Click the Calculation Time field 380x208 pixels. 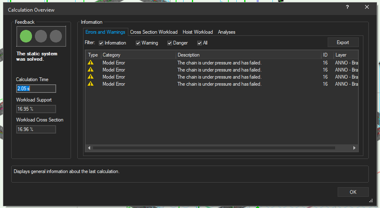tap(36, 89)
